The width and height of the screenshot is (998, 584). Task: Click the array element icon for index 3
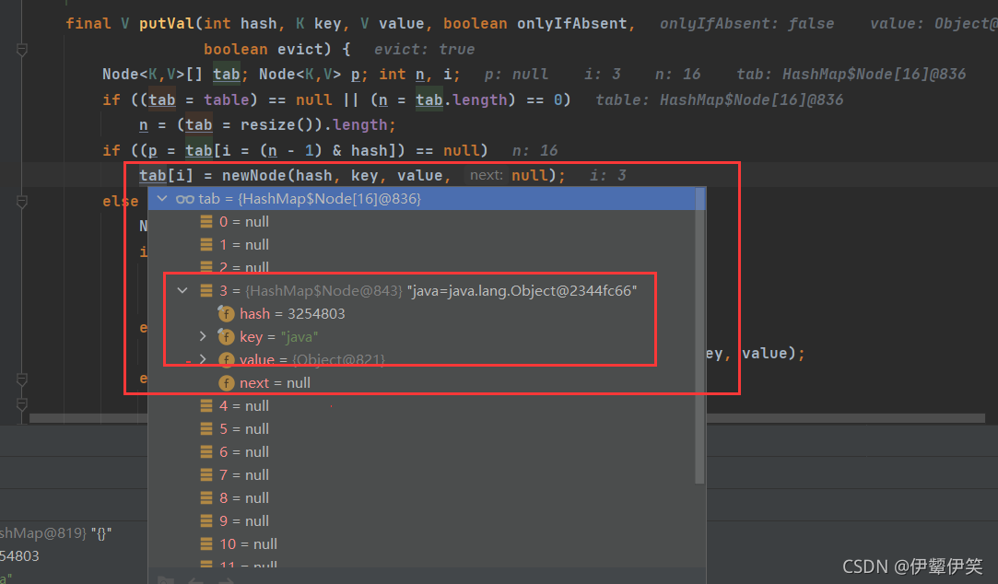pyautogui.click(x=206, y=291)
